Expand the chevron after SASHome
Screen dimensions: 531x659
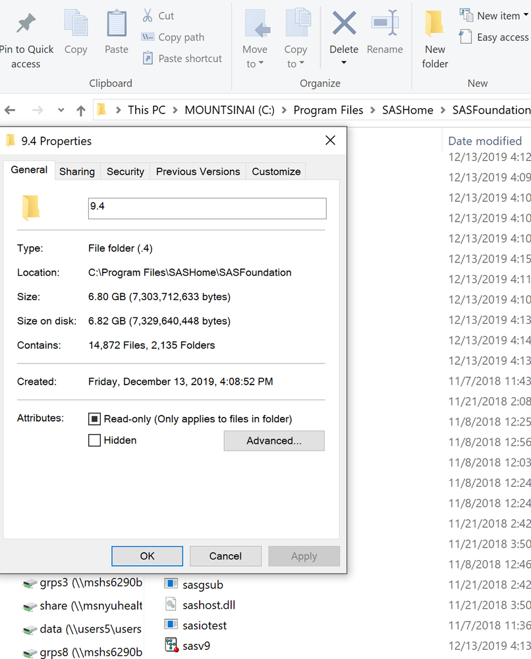[x=443, y=110]
